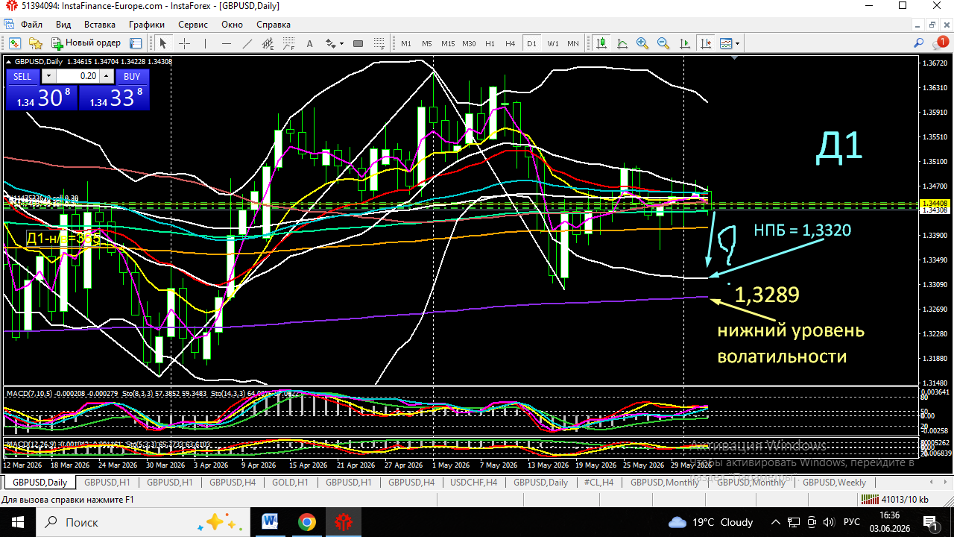Open the Файл menu
Image resolution: width=954 pixels, height=537 pixels.
pos(31,24)
